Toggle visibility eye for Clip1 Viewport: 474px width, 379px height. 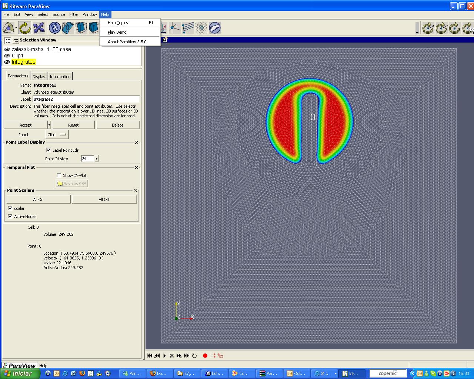7,56
